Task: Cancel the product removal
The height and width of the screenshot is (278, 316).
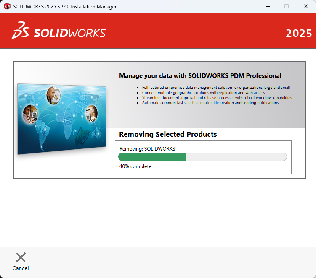Action: 21,262
